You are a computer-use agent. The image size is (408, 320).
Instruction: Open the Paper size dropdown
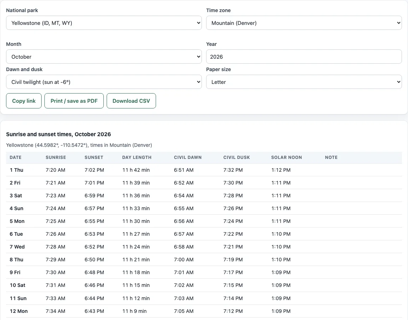point(304,82)
